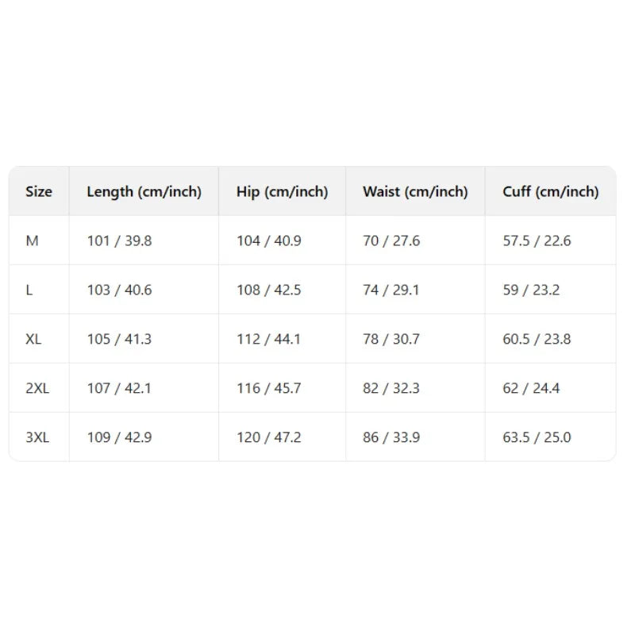Select the 2XL size row label
Viewport: 635px width, 635px height.
click(x=37, y=388)
